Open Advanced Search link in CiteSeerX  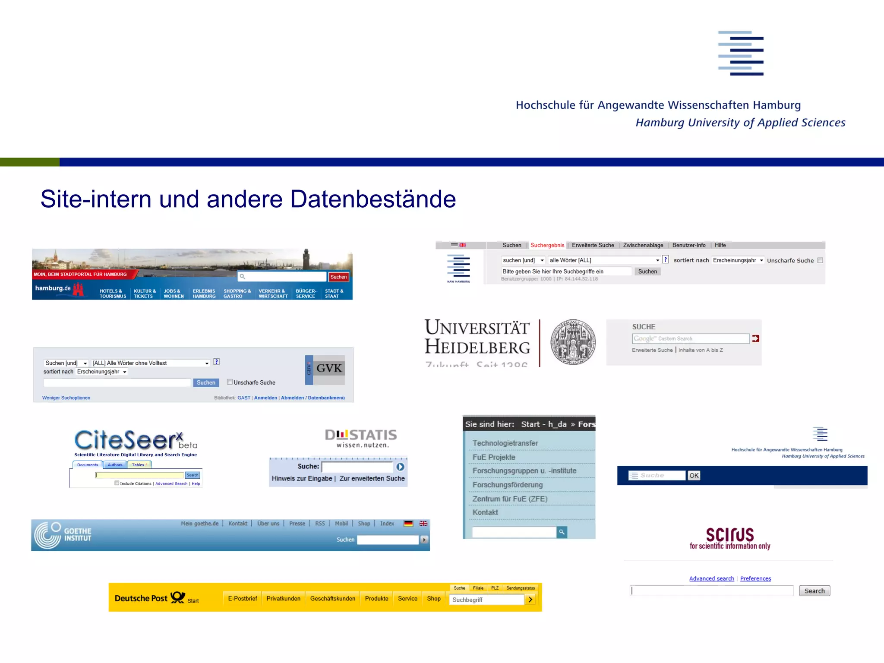point(171,484)
